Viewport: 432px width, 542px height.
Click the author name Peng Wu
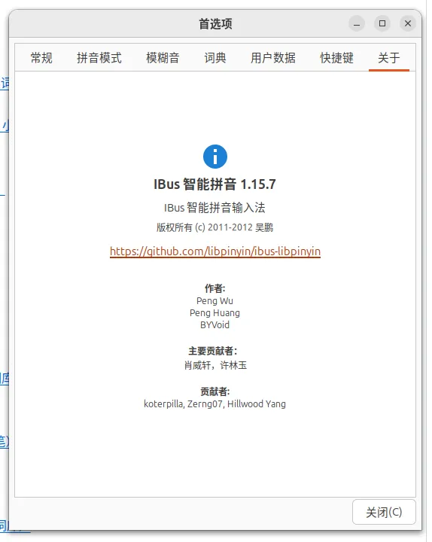(x=215, y=300)
